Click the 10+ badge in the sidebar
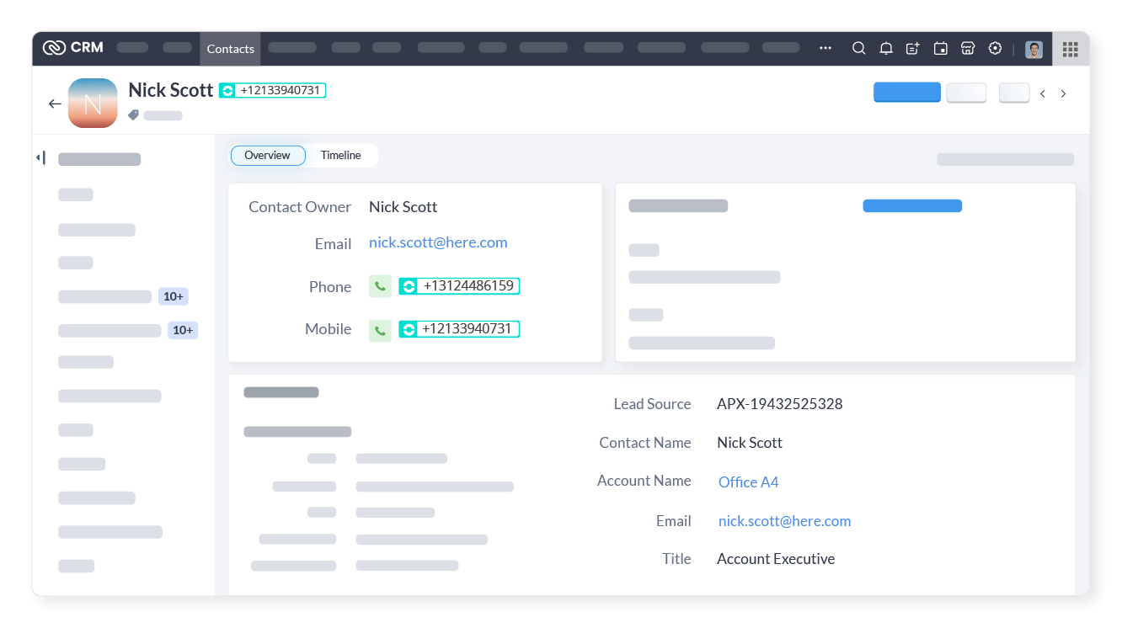 (x=174, y=295)
